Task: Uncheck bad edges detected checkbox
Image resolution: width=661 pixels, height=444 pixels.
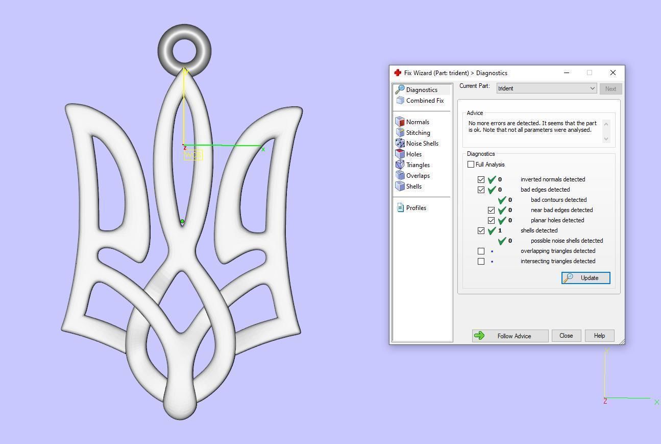Action: click(481, 190)
